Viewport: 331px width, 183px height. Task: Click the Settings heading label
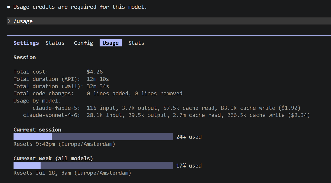click(x=26, y=43)
